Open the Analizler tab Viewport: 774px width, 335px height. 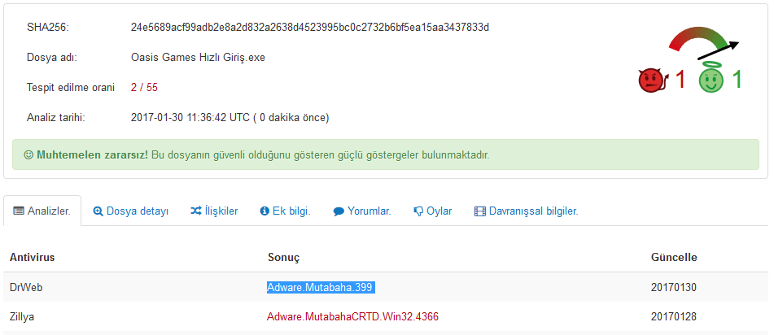42,211
